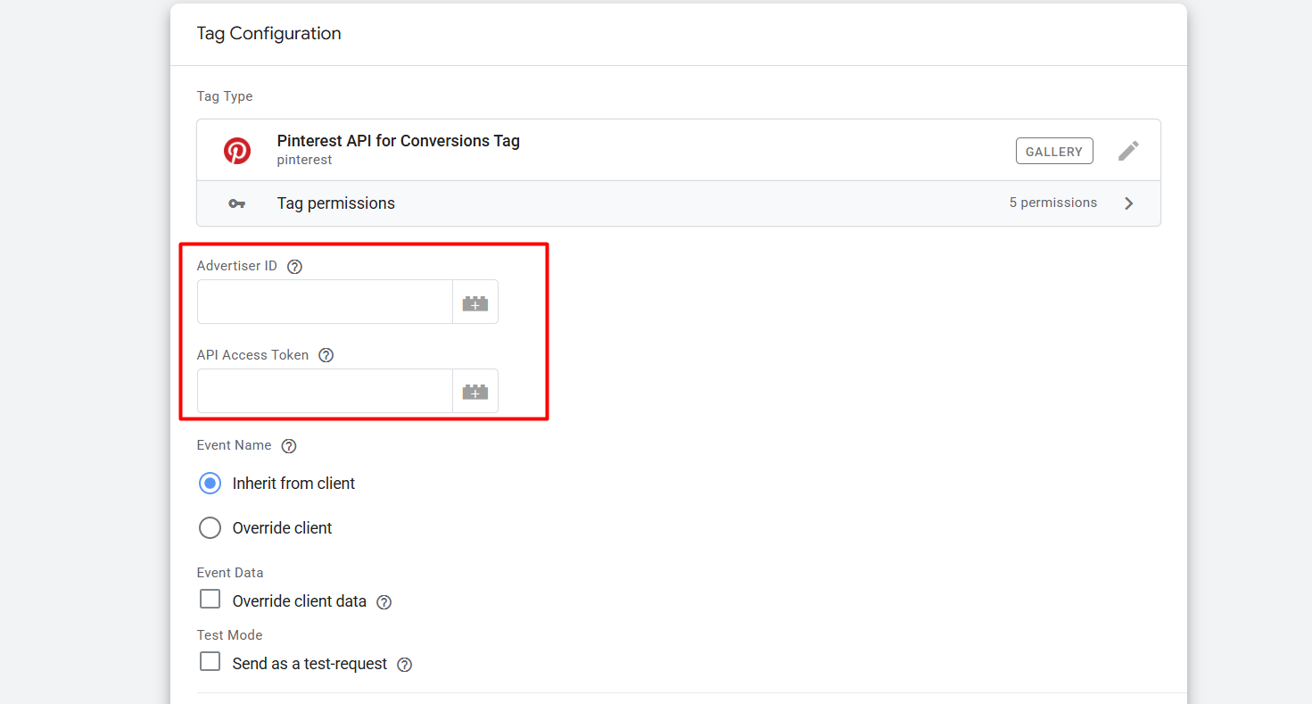Click the Pinterest API for Conversions Tag title
This screenshot has height=704, width=1312.
click(398, 141)
